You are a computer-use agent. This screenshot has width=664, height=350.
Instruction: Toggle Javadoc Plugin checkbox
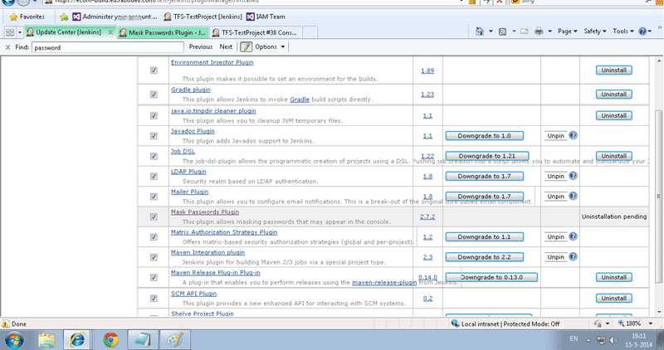point(154,136)
